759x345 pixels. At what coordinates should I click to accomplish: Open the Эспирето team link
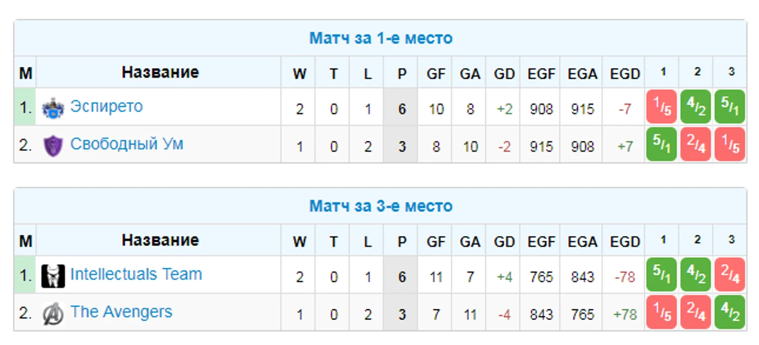tap(107, 106)
